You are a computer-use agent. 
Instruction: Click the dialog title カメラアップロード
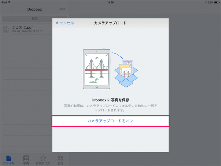click(110, 23)
